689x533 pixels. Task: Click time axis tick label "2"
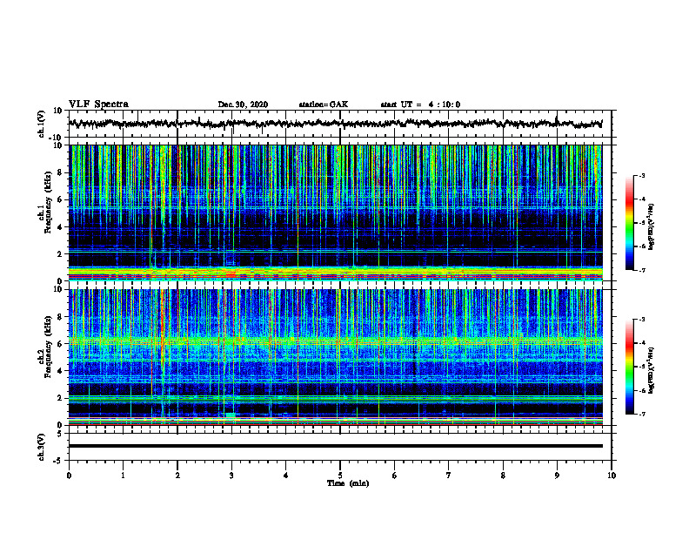pos(177,476)
